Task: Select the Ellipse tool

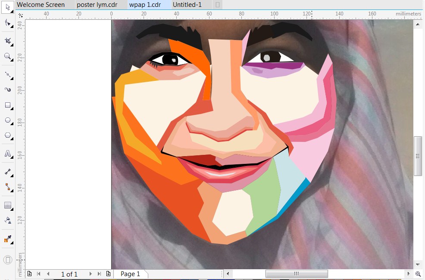Action: point(7,121)
